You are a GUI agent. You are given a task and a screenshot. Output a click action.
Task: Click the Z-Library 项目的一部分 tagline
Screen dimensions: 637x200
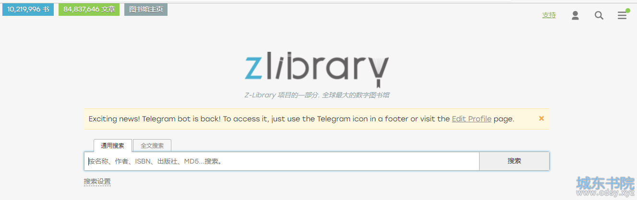pyautogui.click(x=317, y=95)
